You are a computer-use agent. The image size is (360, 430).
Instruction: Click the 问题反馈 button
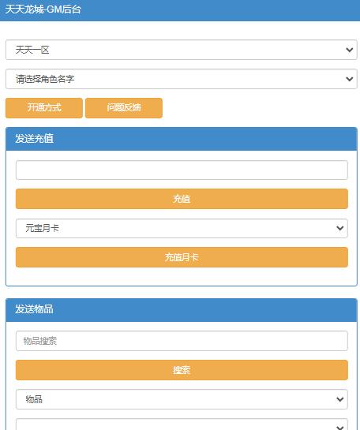pos(124,108)
